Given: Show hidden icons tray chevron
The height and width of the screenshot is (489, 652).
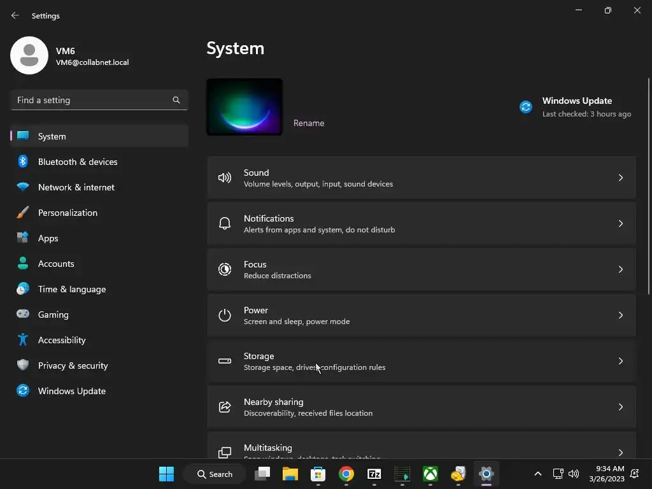Looking at the screenshot, I should 537,474.
